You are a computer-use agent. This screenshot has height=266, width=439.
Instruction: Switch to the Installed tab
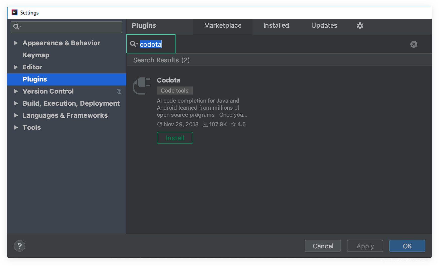pos(276,26)
